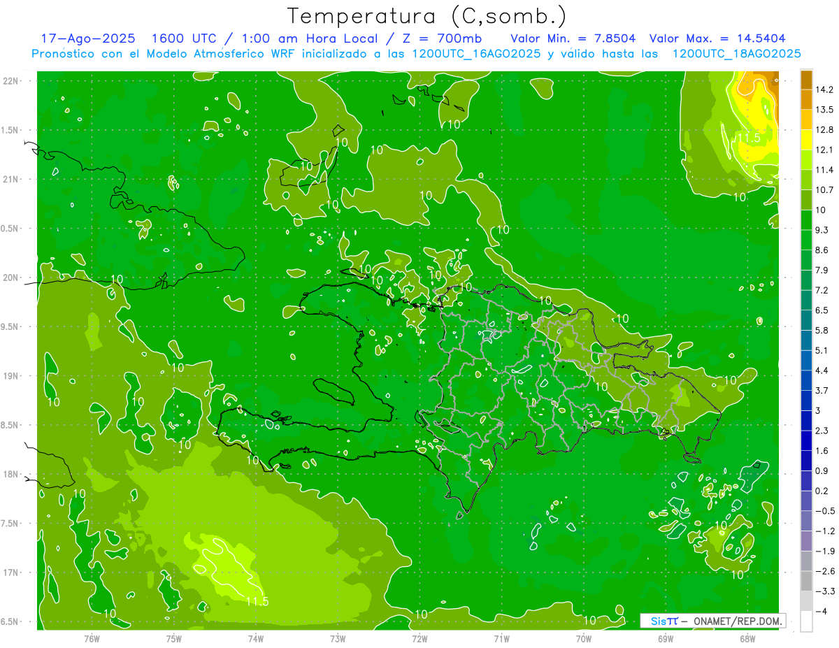Screen dimensions: 839x648
Task: Click the '22N' latitude axis label
Action: (10, 81)
